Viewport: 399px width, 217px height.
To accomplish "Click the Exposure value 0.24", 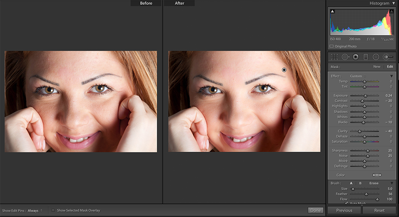I will point(389,96).
